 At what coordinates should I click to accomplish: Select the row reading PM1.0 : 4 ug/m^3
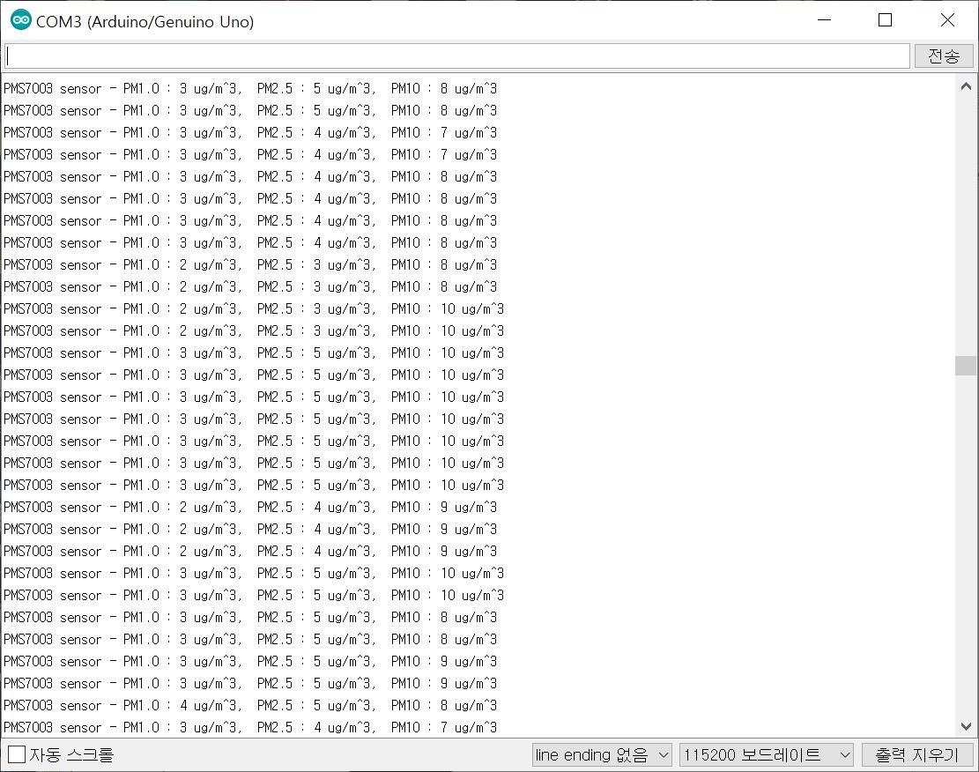[x=250, y=705]
